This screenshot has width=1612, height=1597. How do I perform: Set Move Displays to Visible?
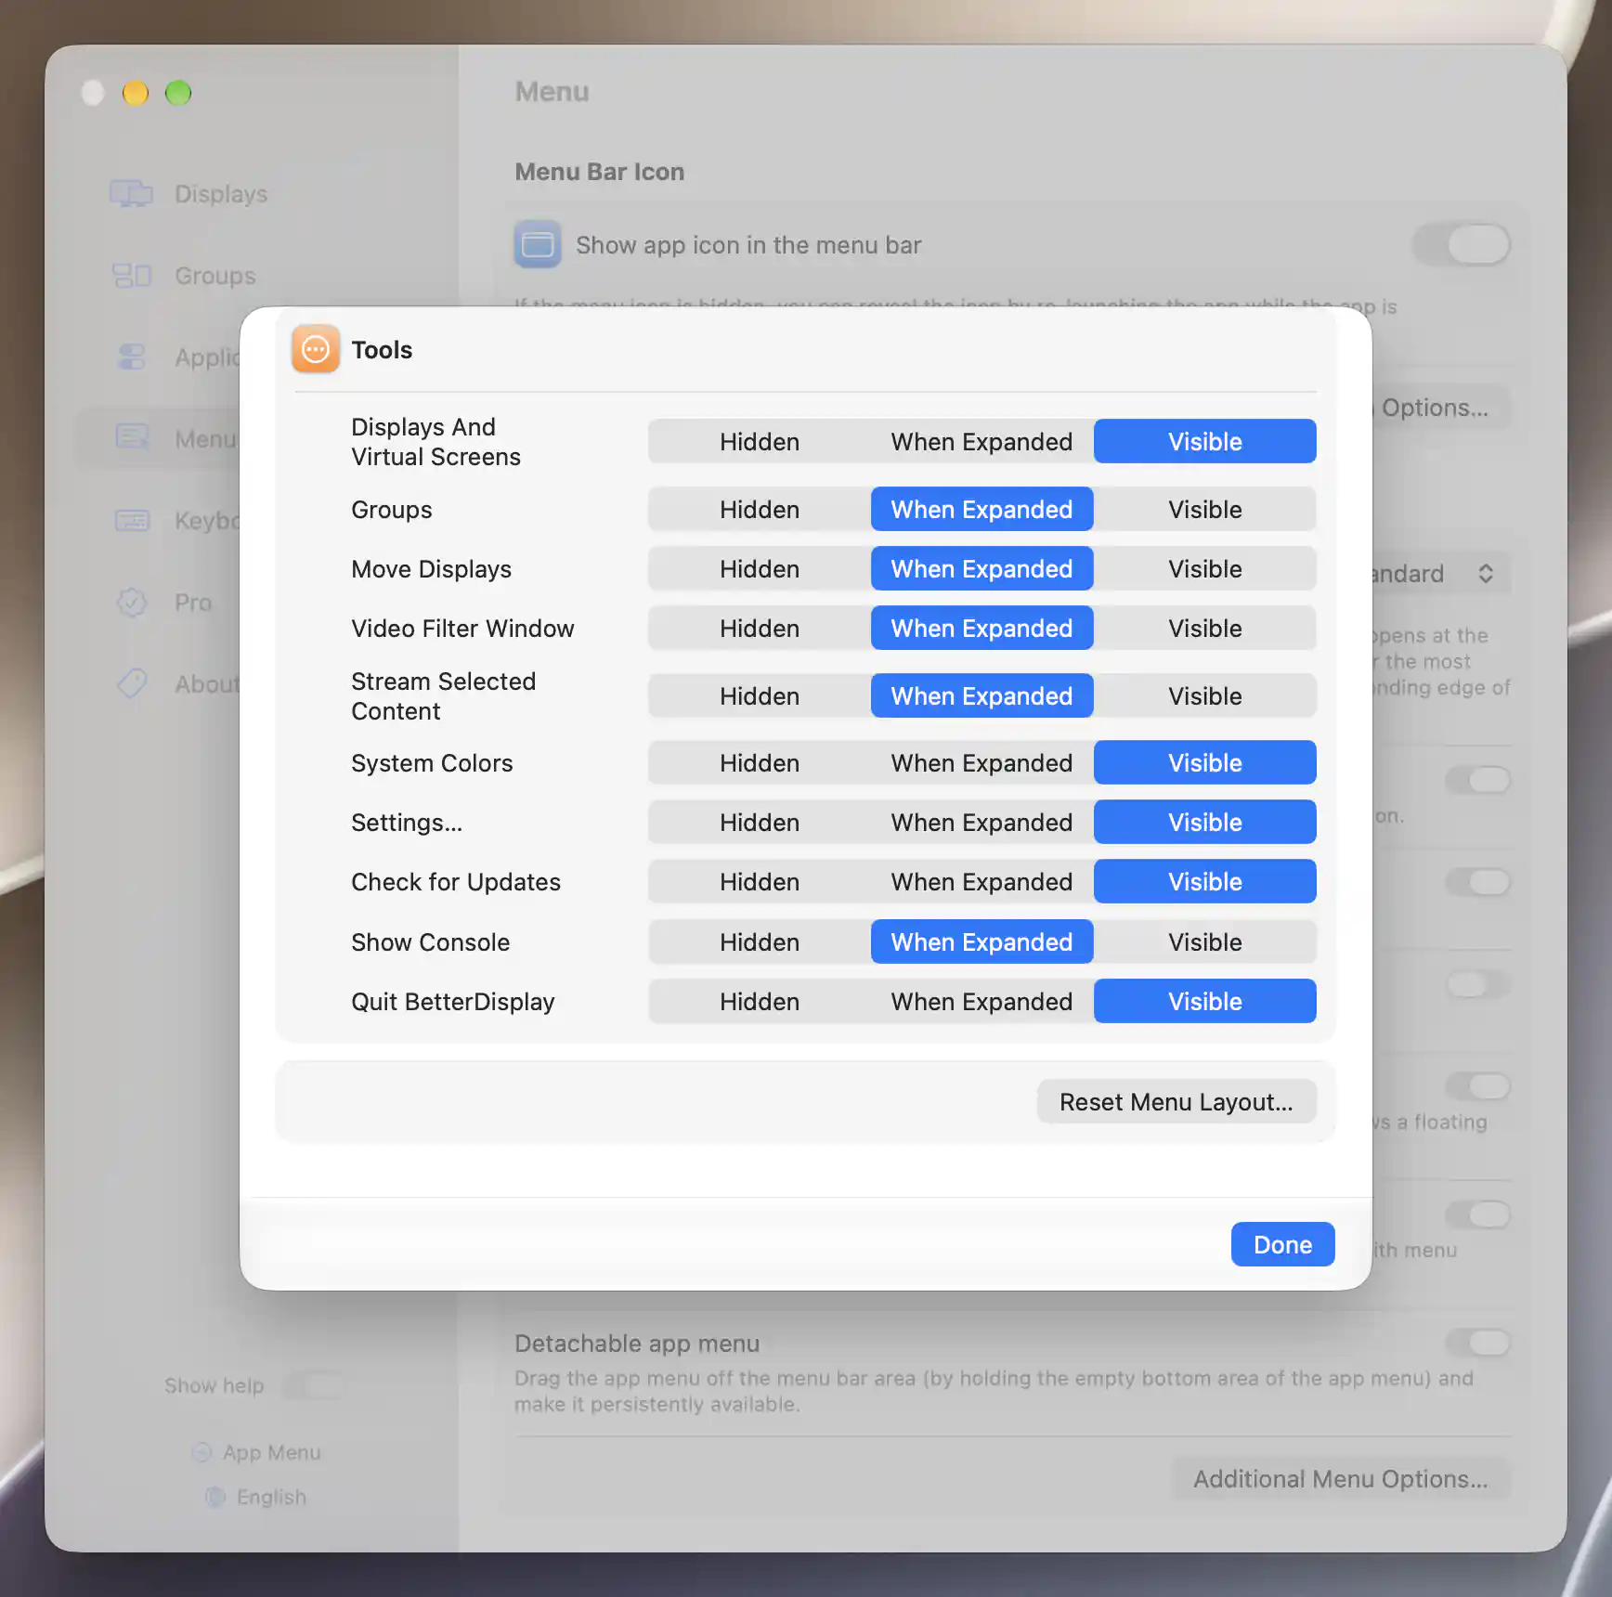(1204, 568)
